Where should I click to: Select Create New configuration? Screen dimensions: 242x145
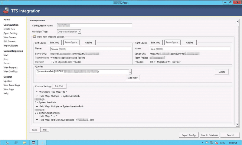click(9, 29)
